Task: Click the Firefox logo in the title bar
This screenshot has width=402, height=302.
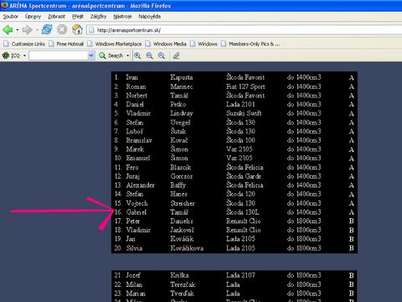Action: coord(4,5)
